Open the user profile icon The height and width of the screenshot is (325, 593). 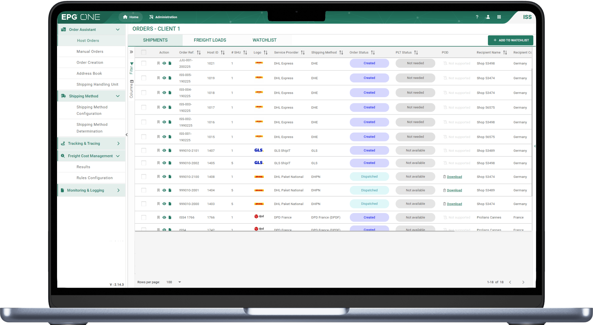(488, 17)
